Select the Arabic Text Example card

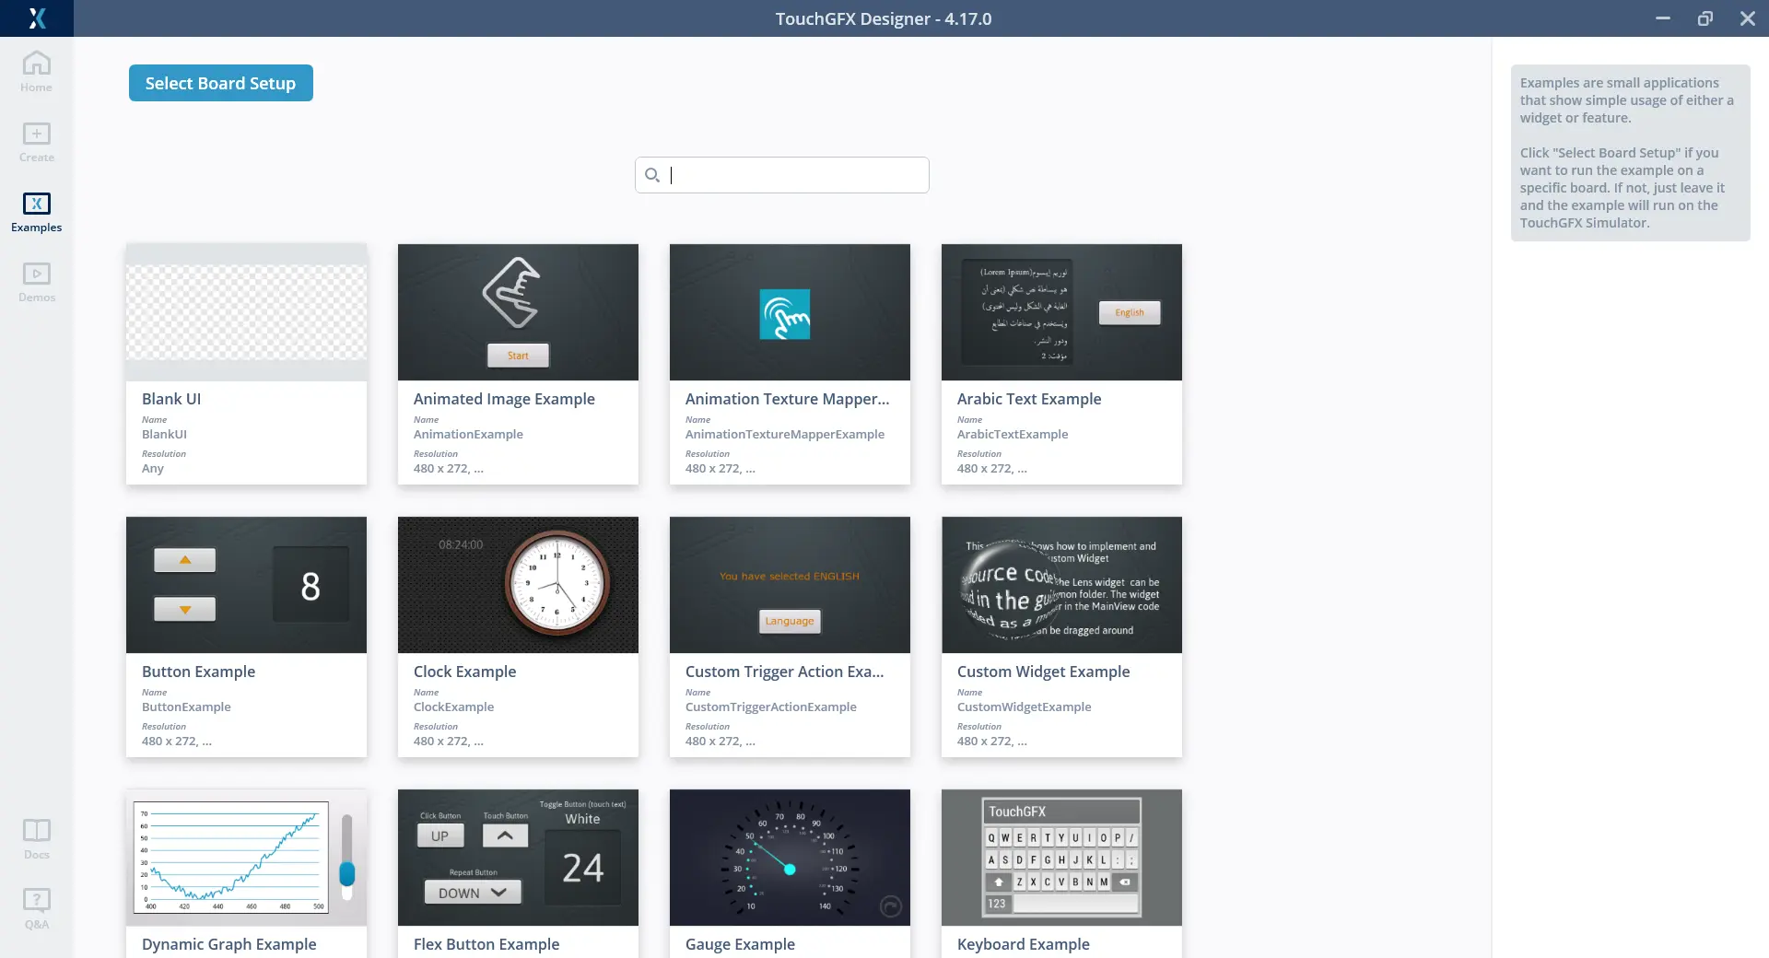(1061, 364)
